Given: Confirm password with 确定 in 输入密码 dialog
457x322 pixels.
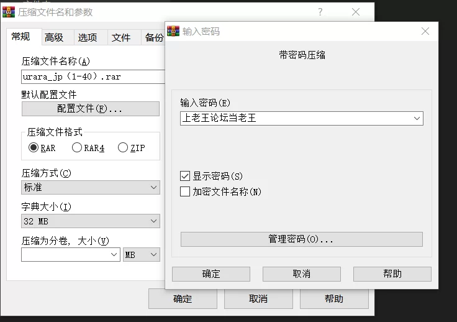Looking at the screenshot, I should click(x=211, y=274).
